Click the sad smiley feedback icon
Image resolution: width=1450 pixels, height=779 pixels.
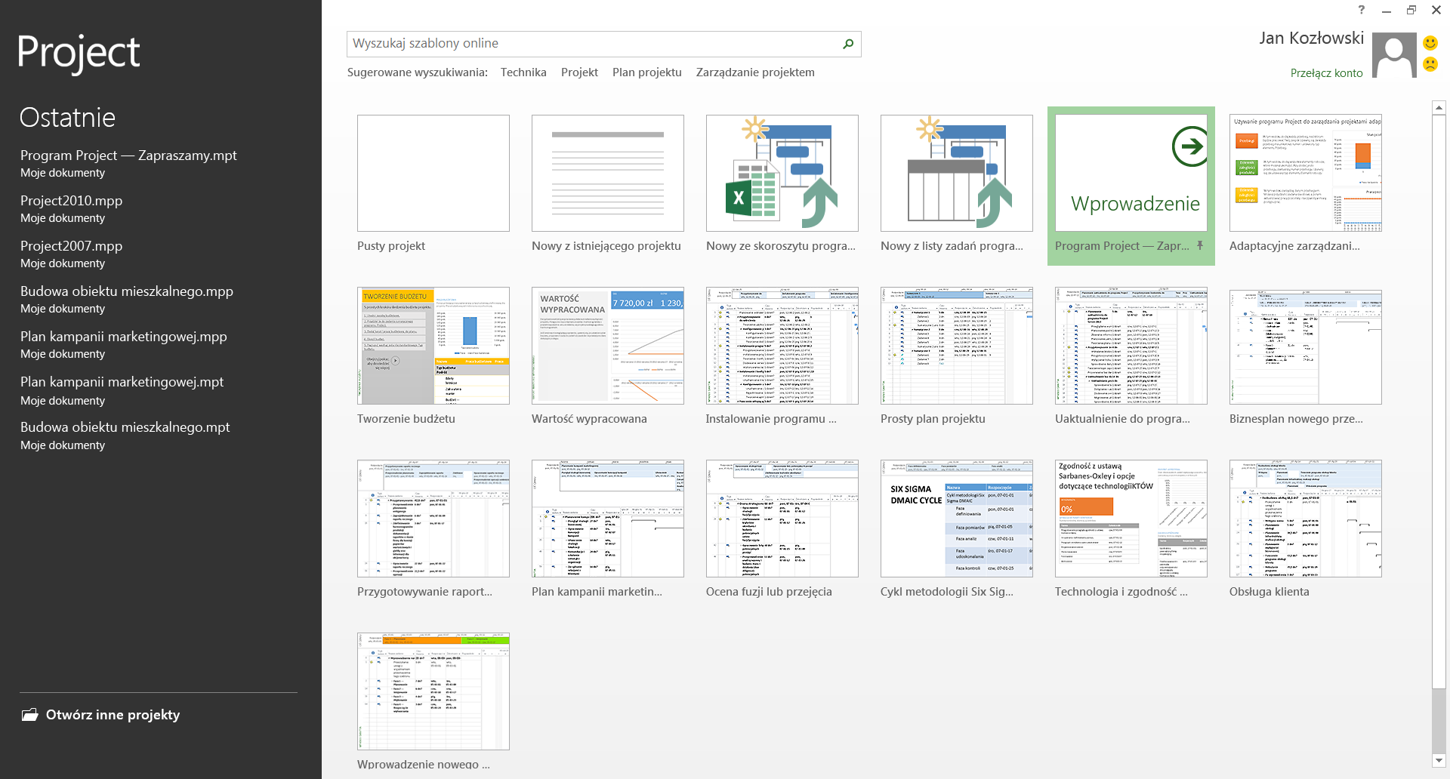1430,64
